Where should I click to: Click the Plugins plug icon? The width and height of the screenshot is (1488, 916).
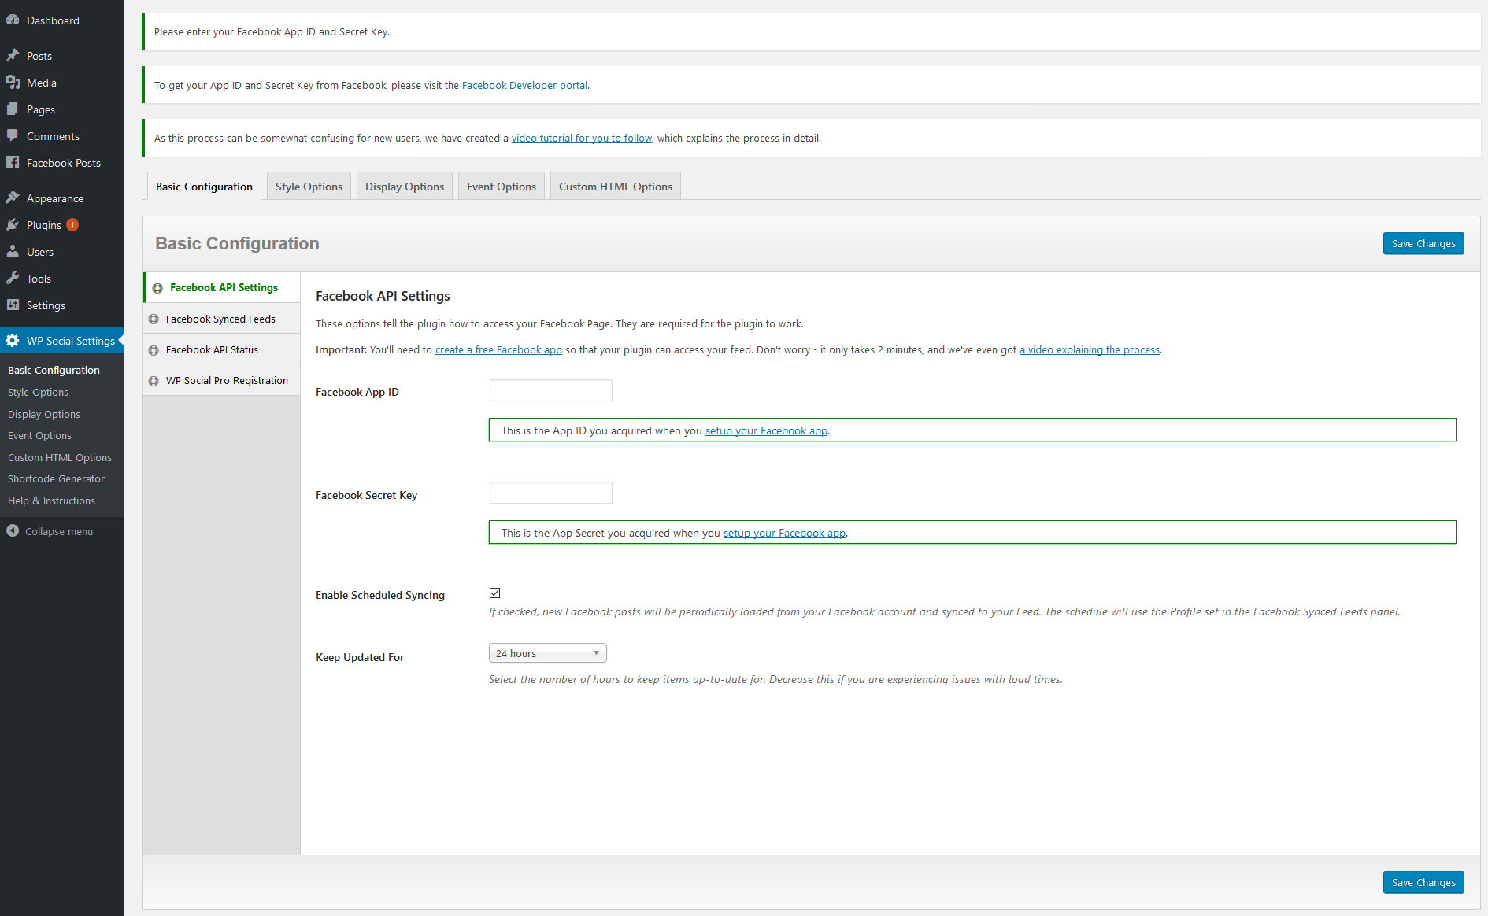pyautogui.click(x=13, y=225)
